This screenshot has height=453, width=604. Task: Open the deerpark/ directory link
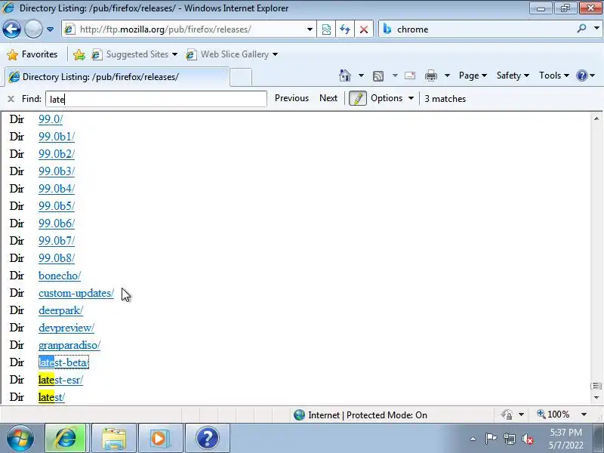point(60,310)
